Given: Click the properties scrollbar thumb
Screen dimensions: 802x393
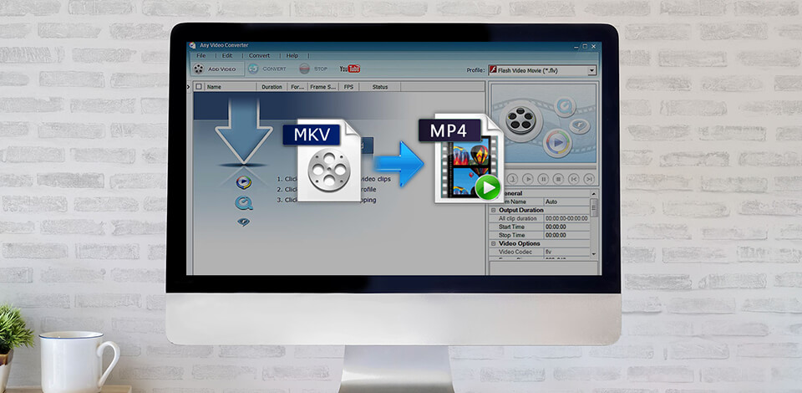Looking at the screenshot, I should [x=593, y=207].
